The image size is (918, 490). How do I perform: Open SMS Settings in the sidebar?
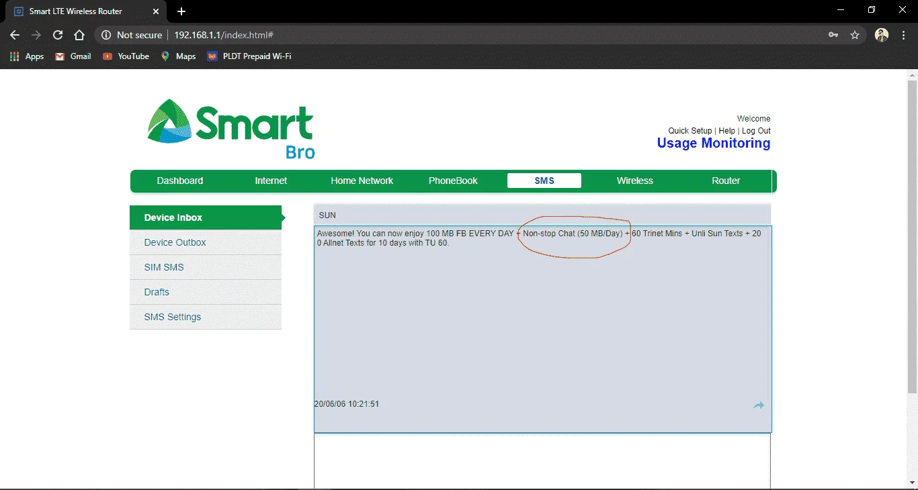pos(206,317)
